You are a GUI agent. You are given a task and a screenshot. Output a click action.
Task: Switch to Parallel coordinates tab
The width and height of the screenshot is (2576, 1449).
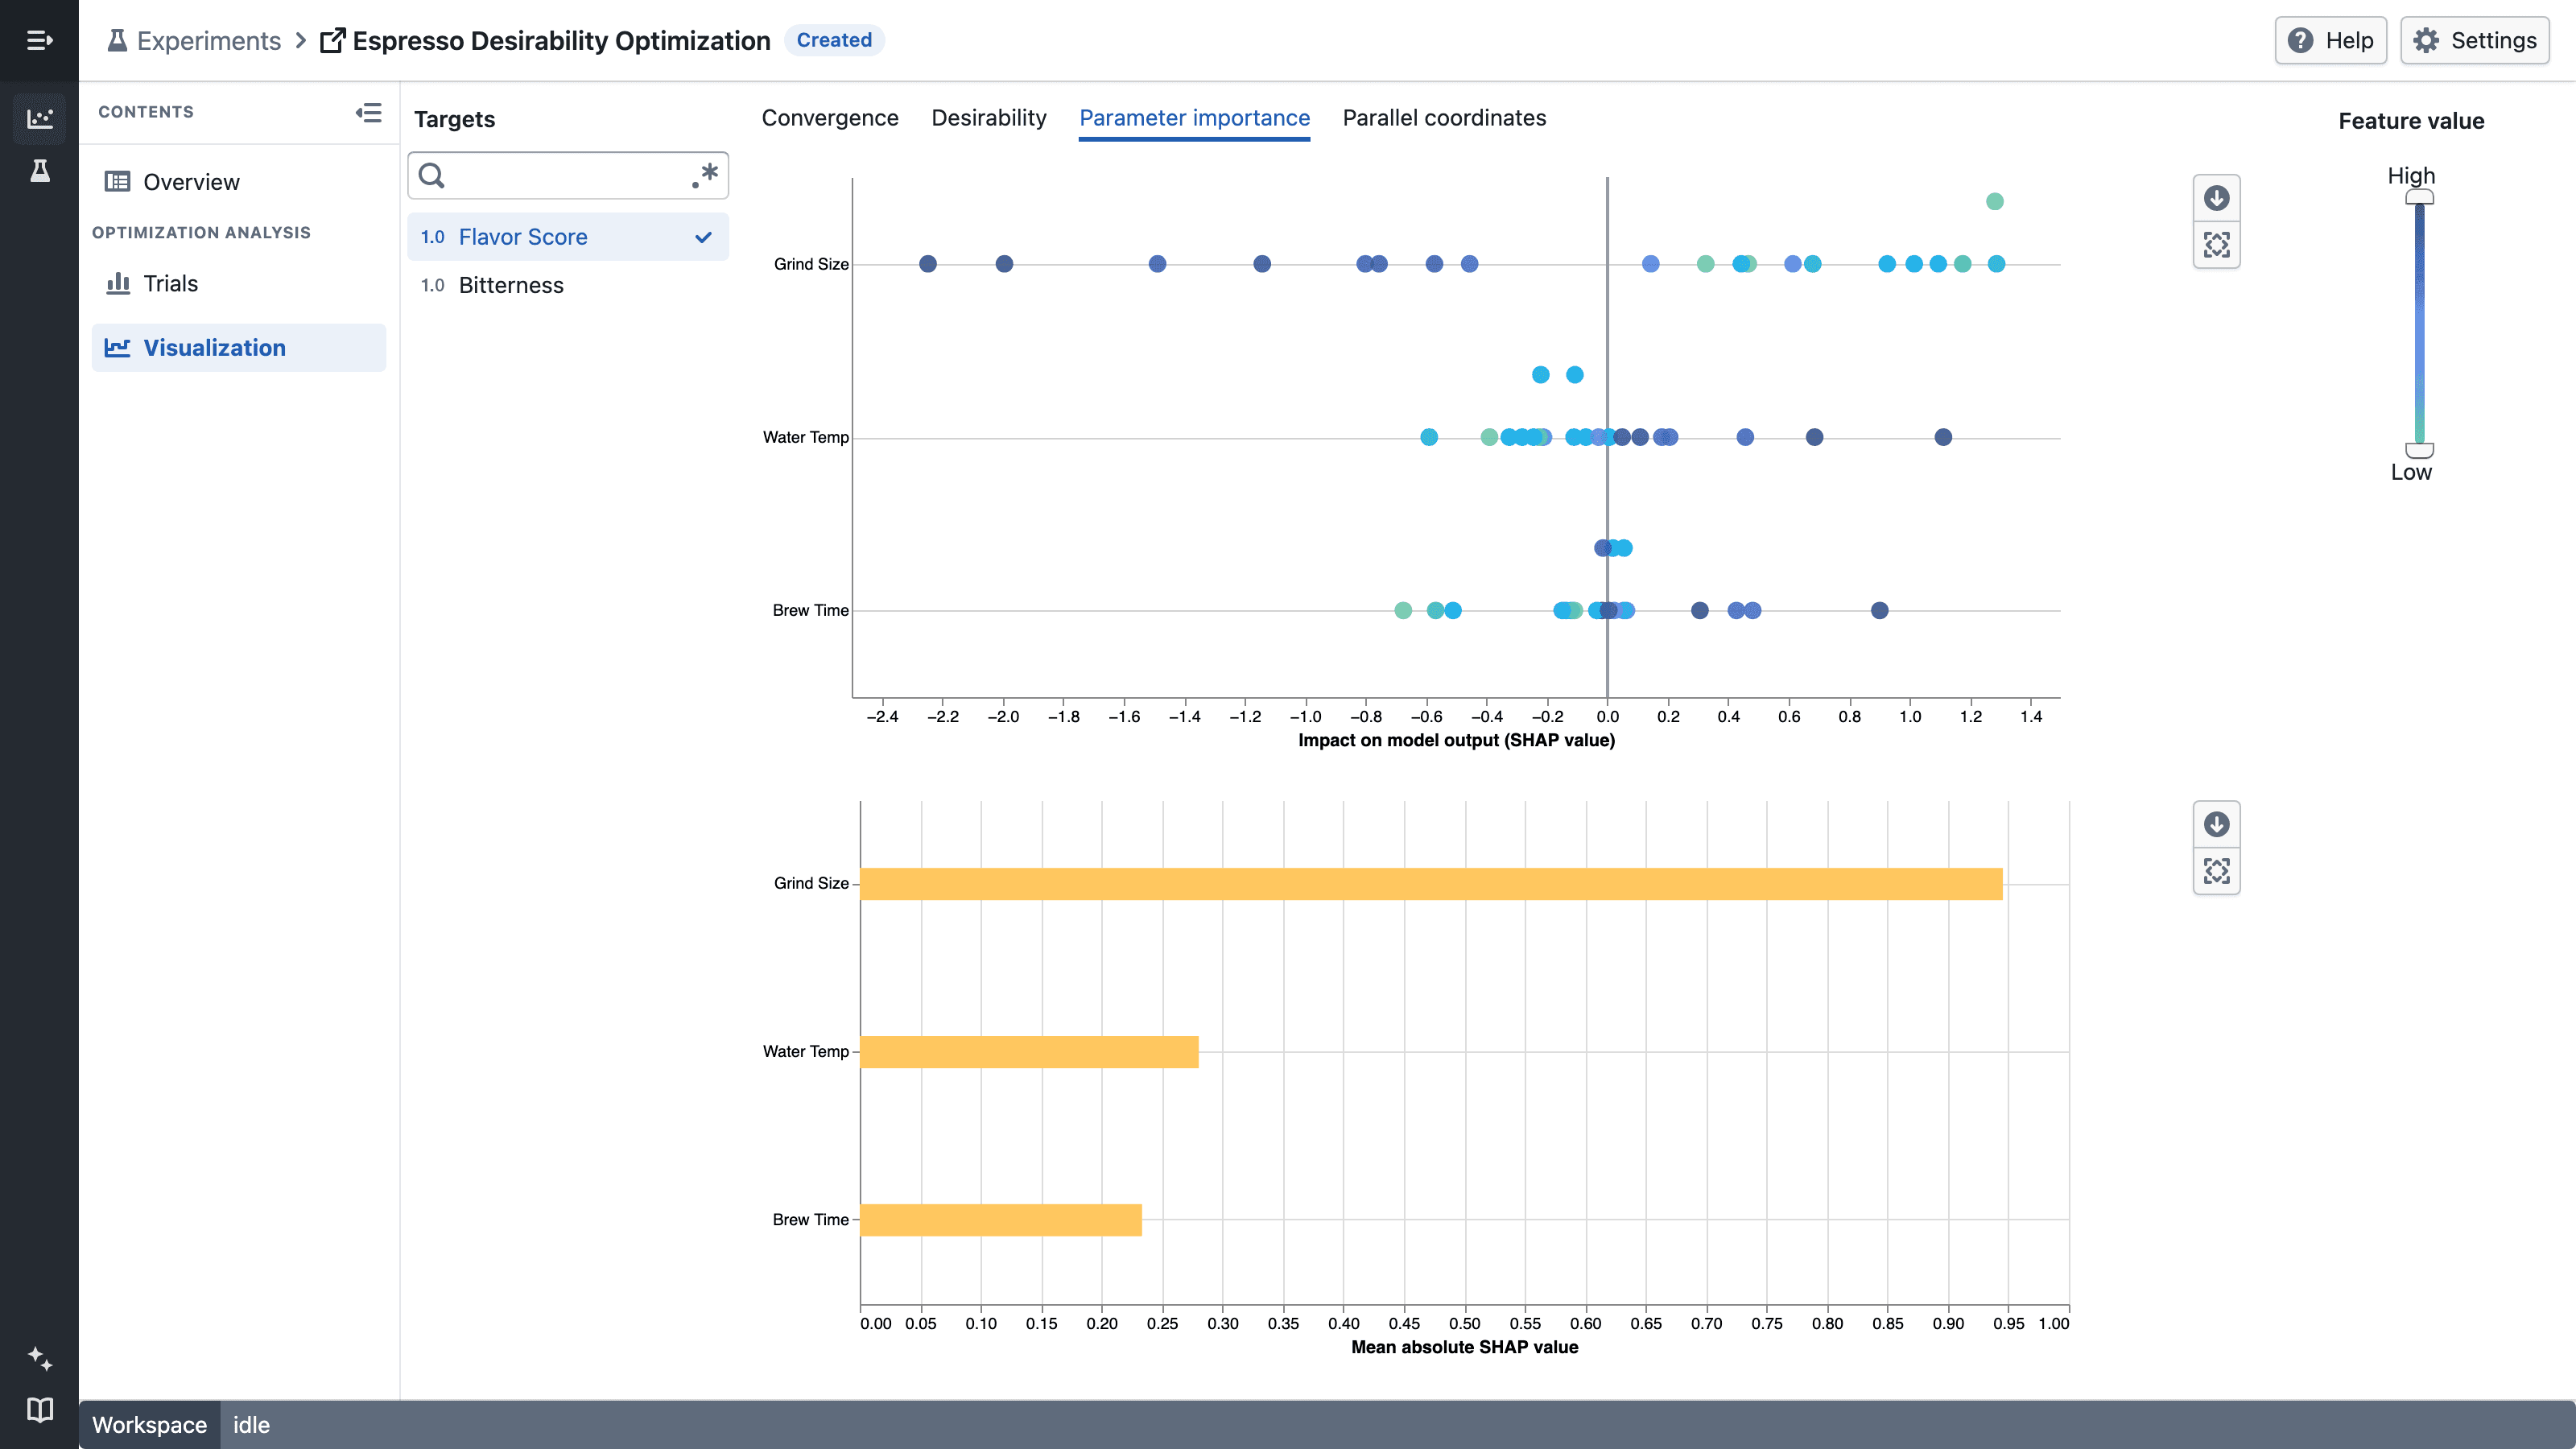(1443, 118)
